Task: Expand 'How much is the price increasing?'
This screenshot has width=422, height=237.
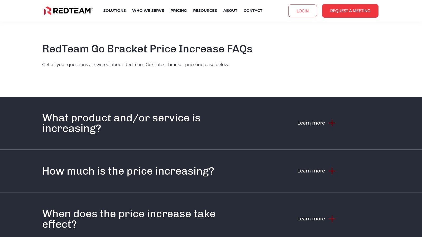Action: [128, 171]
